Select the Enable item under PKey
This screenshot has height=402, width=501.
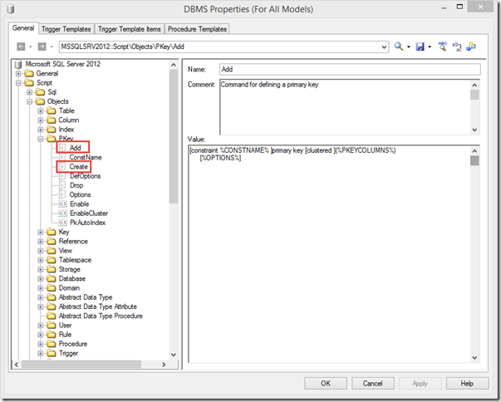[x=80, y=204]
